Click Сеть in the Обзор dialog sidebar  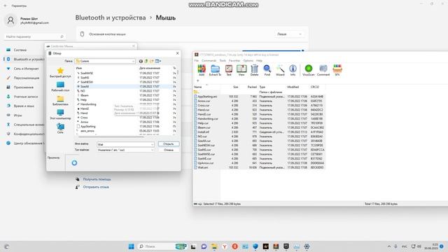coord(60,128)
